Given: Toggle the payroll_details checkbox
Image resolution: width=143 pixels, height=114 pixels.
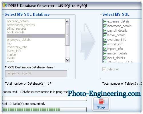Looking at the screenshot, I should tap(105, 30).
